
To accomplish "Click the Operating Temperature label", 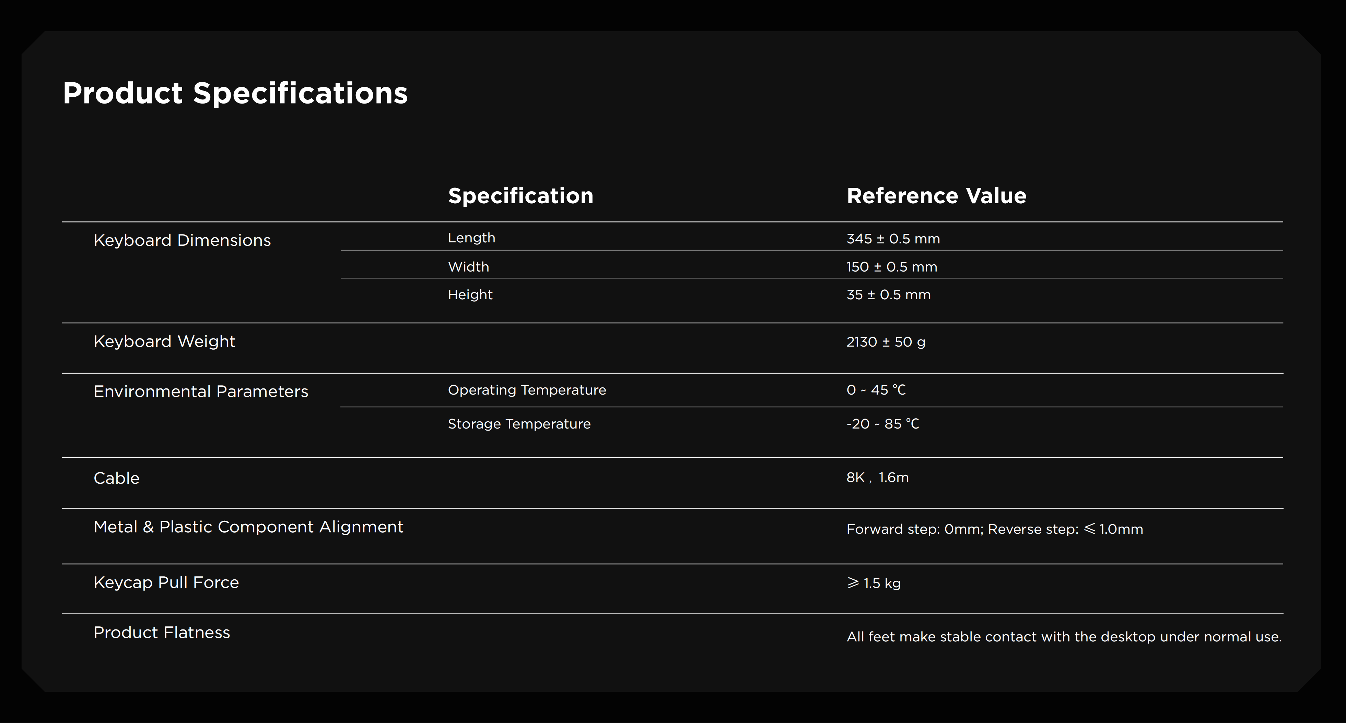I will pyautogui.click(x=526, y=390).
